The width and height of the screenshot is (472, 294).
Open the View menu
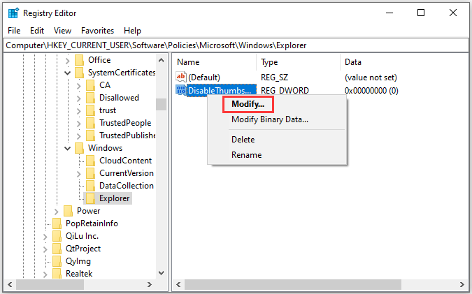point(62,31)
